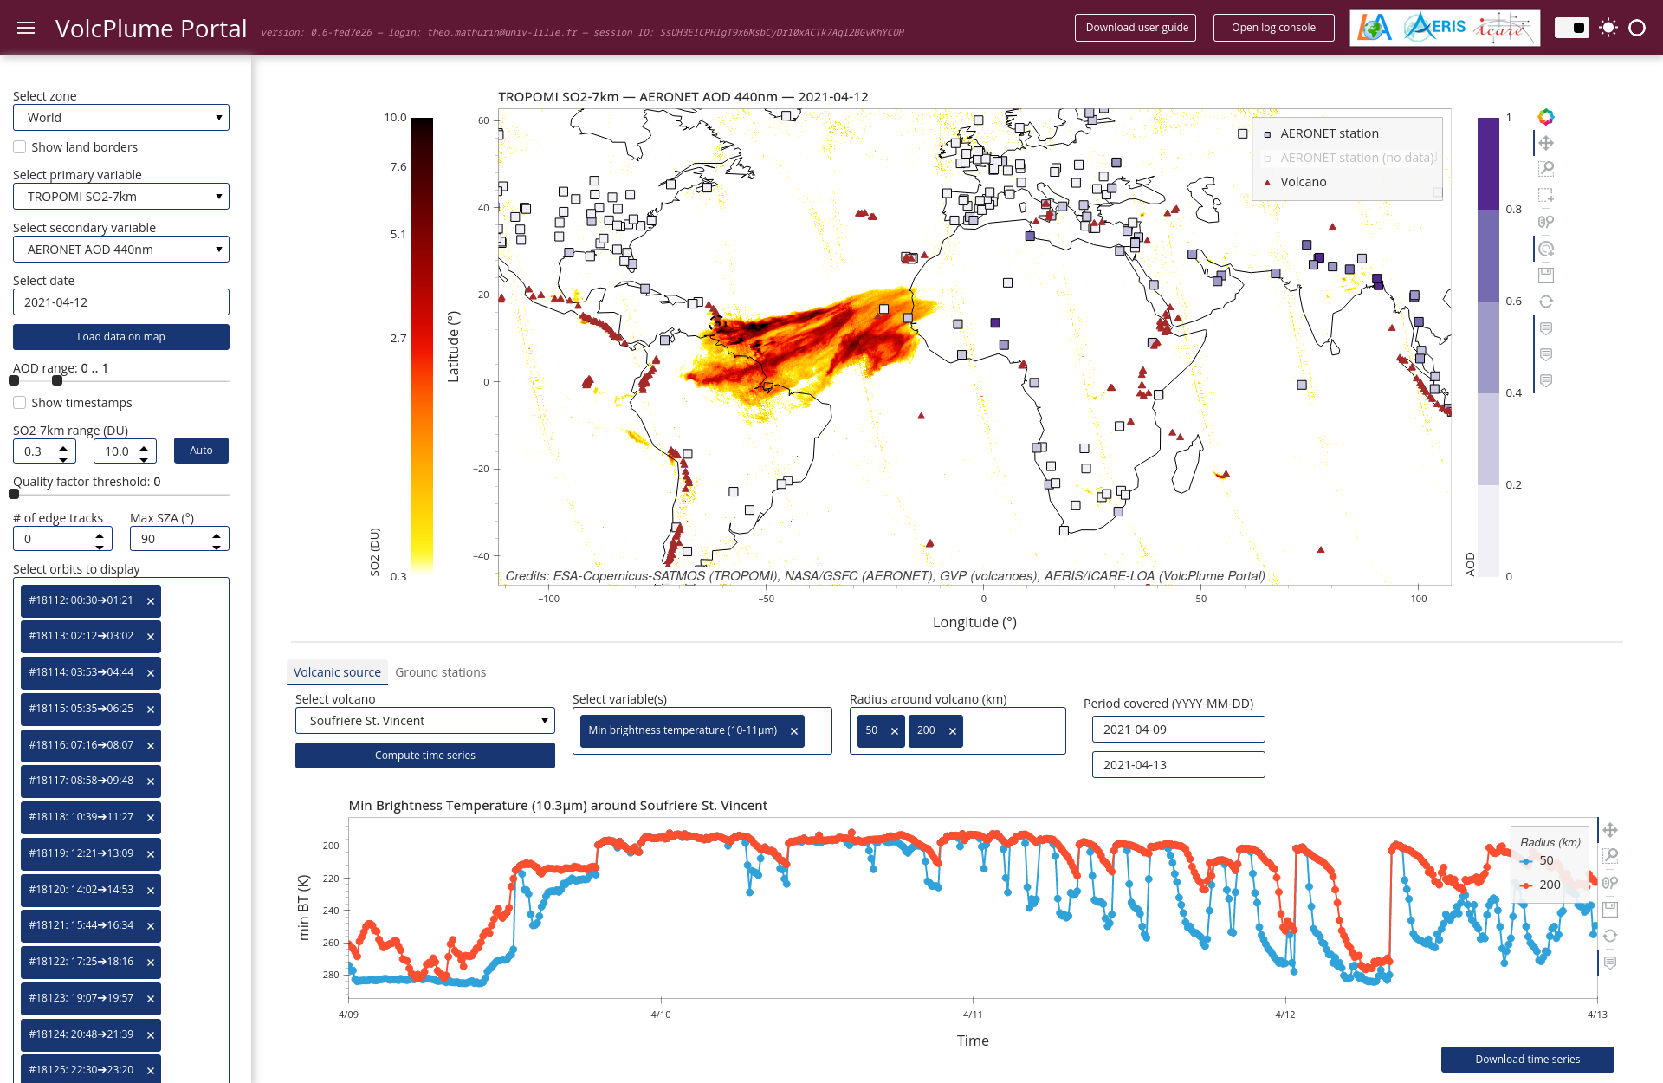Screen dimensions: 1663x1083
Task: Click the AOD range slider upper handle
Action: click(x=57, y=380)
